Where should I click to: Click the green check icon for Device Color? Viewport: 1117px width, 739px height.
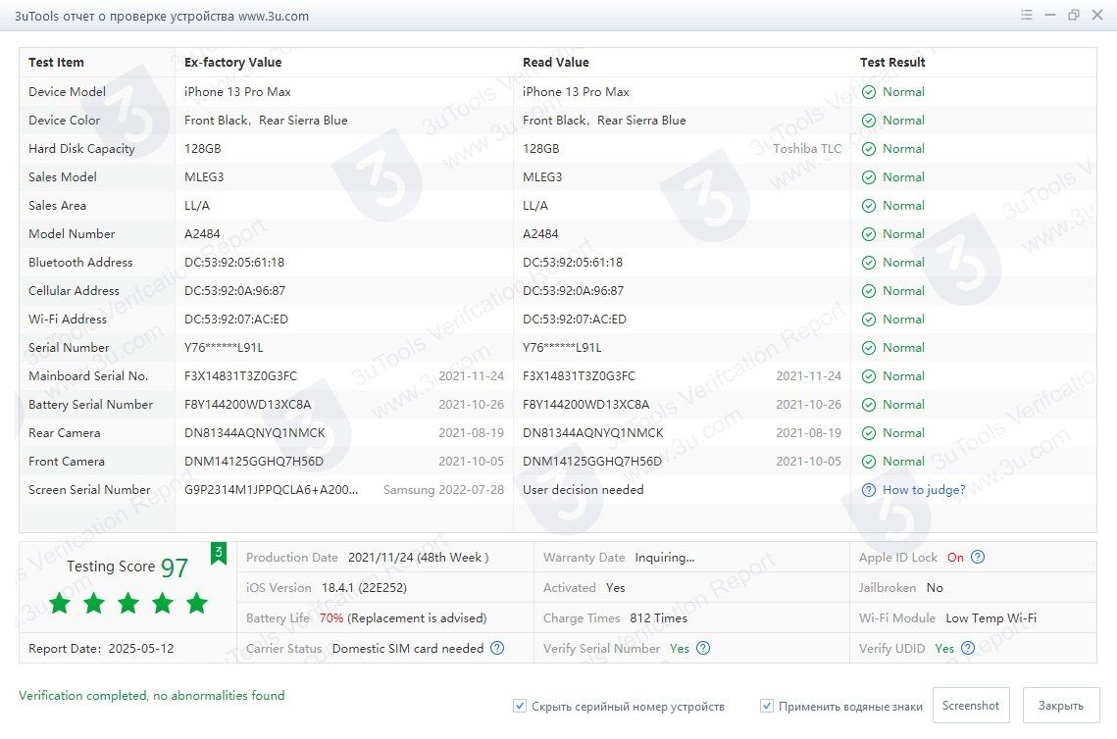pos(868,121)
